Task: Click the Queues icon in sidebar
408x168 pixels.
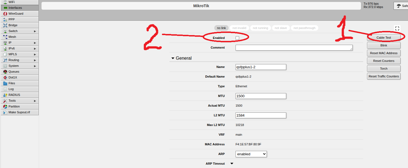Action: pyautogui.click(x=5, y=72)
